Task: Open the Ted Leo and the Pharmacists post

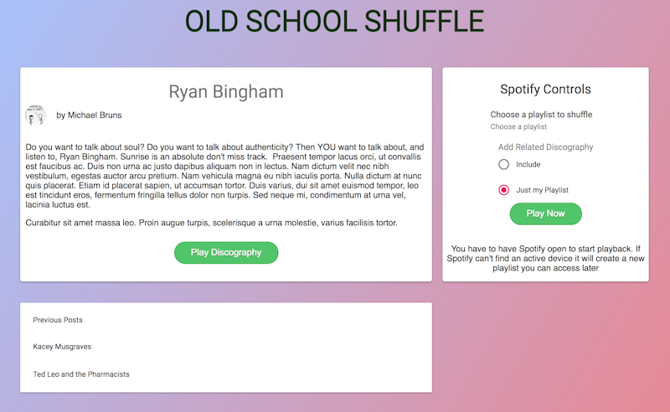Action: tap(81, 374)
